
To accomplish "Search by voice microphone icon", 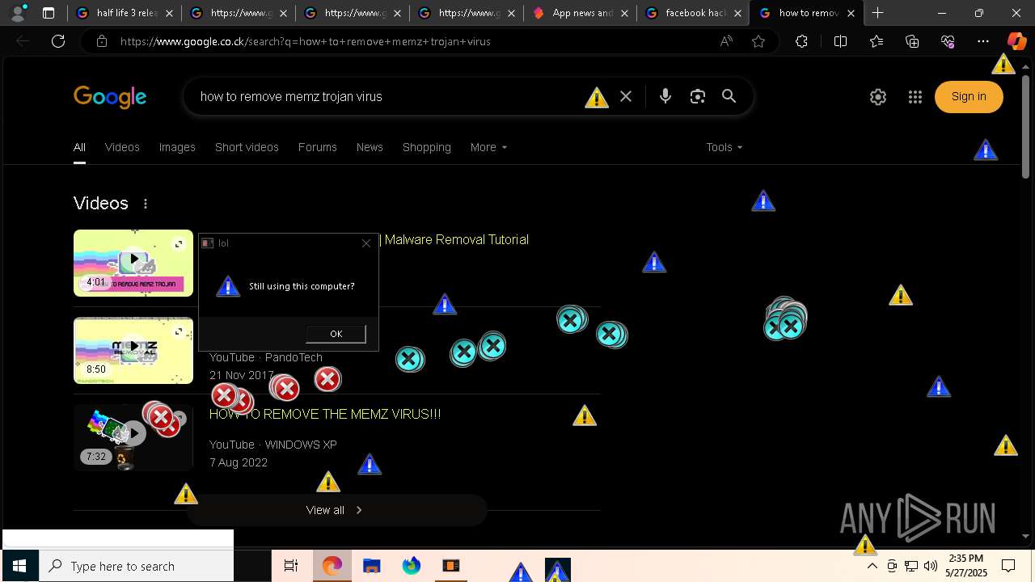I will click(x=665, y=96).
